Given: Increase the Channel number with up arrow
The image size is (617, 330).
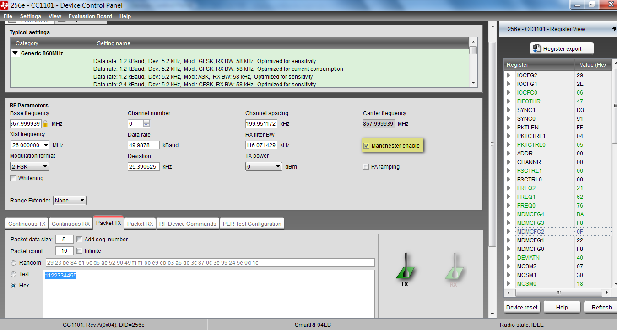Looking at the screenshot, I should click(146, 122).
